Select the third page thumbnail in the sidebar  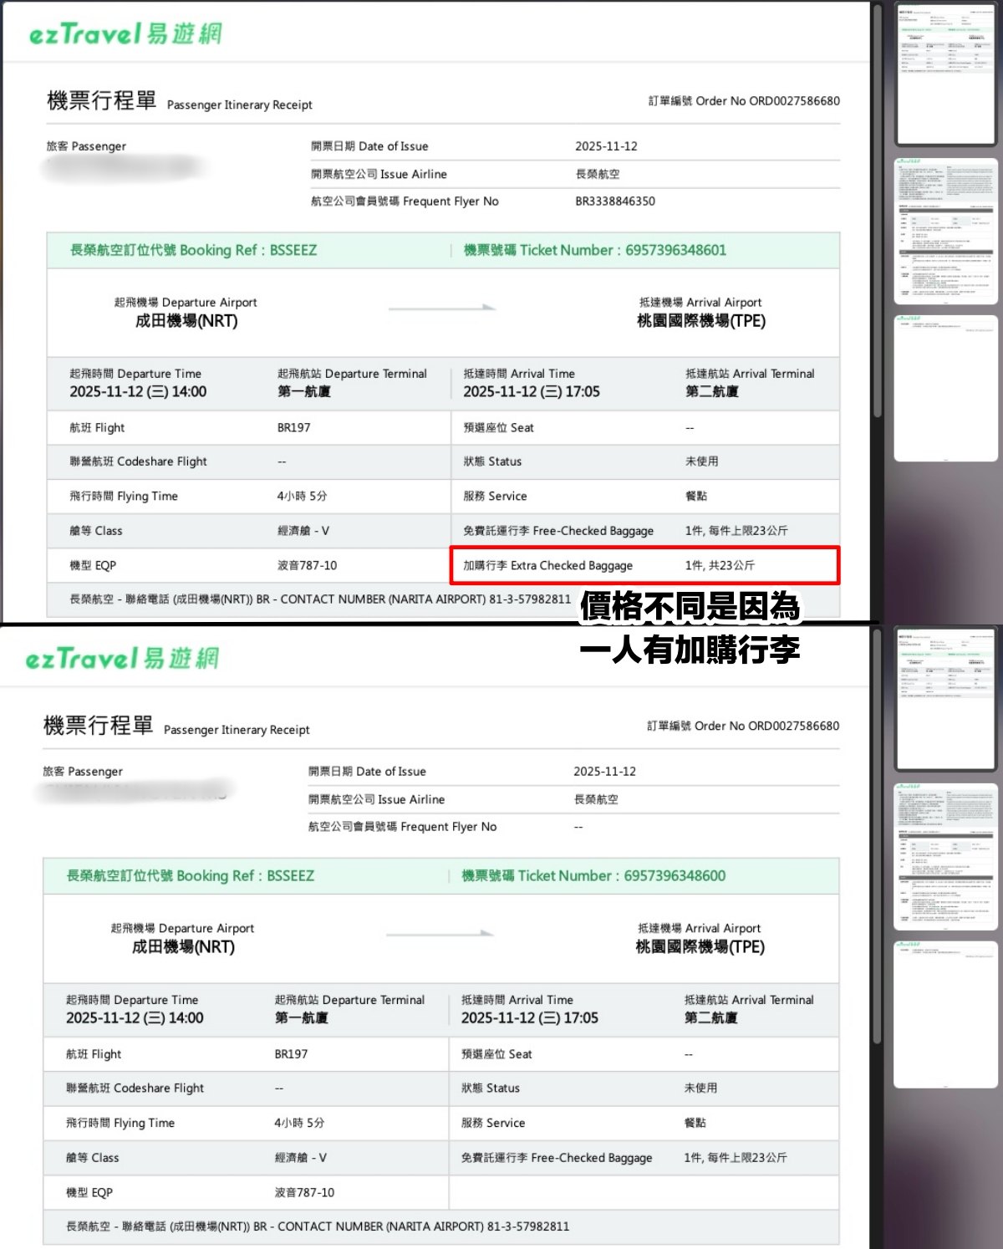tap(945, 386)
